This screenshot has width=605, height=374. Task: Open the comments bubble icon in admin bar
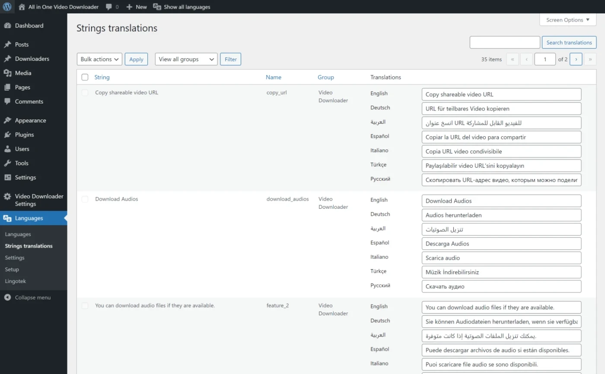109,7
